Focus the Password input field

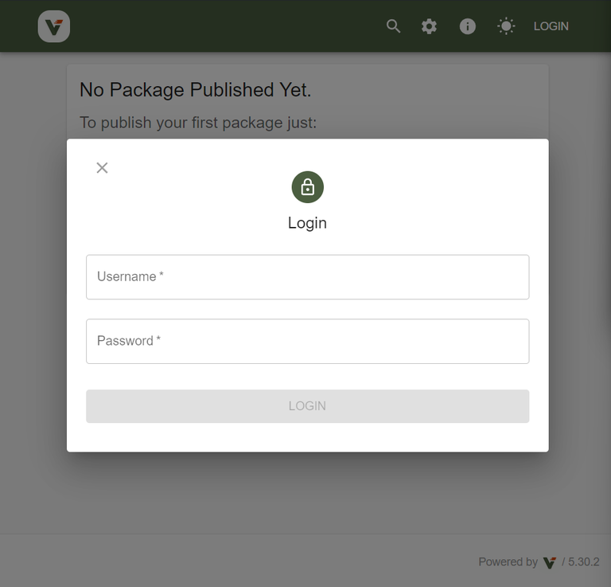307,341
